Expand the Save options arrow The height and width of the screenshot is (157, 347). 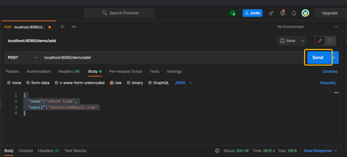(x=303, y=41)
